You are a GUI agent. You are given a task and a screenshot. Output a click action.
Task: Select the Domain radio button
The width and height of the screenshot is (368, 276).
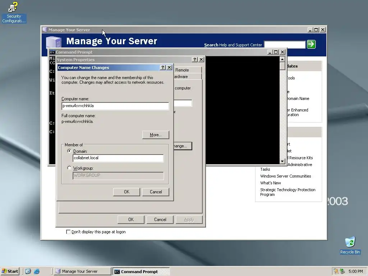pos(69,151)
